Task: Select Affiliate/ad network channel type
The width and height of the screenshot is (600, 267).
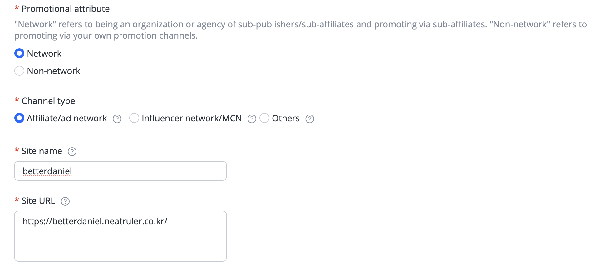Action: pos(19,118)
